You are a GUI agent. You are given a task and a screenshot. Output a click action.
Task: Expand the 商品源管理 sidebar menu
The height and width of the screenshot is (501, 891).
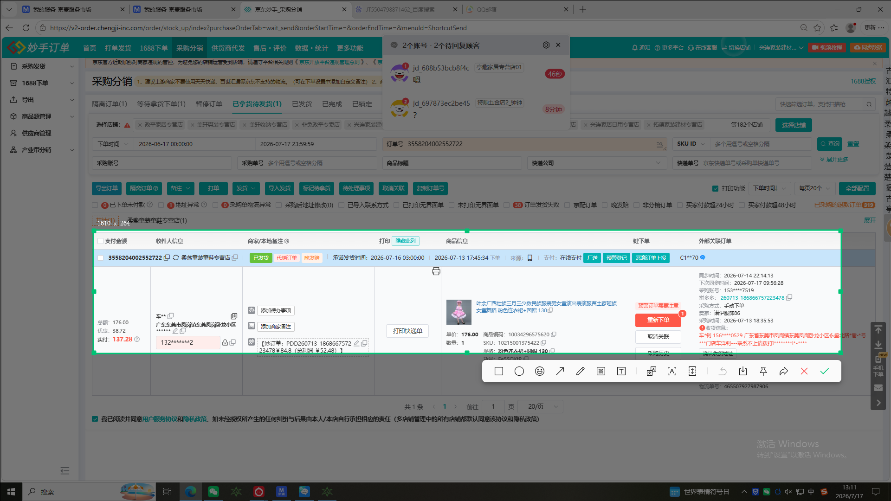42,116
